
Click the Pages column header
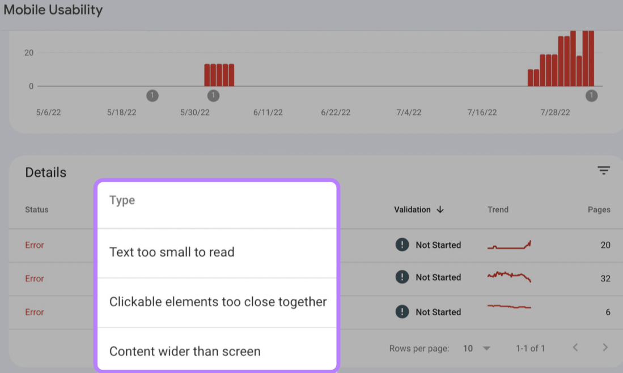[599, 209]
